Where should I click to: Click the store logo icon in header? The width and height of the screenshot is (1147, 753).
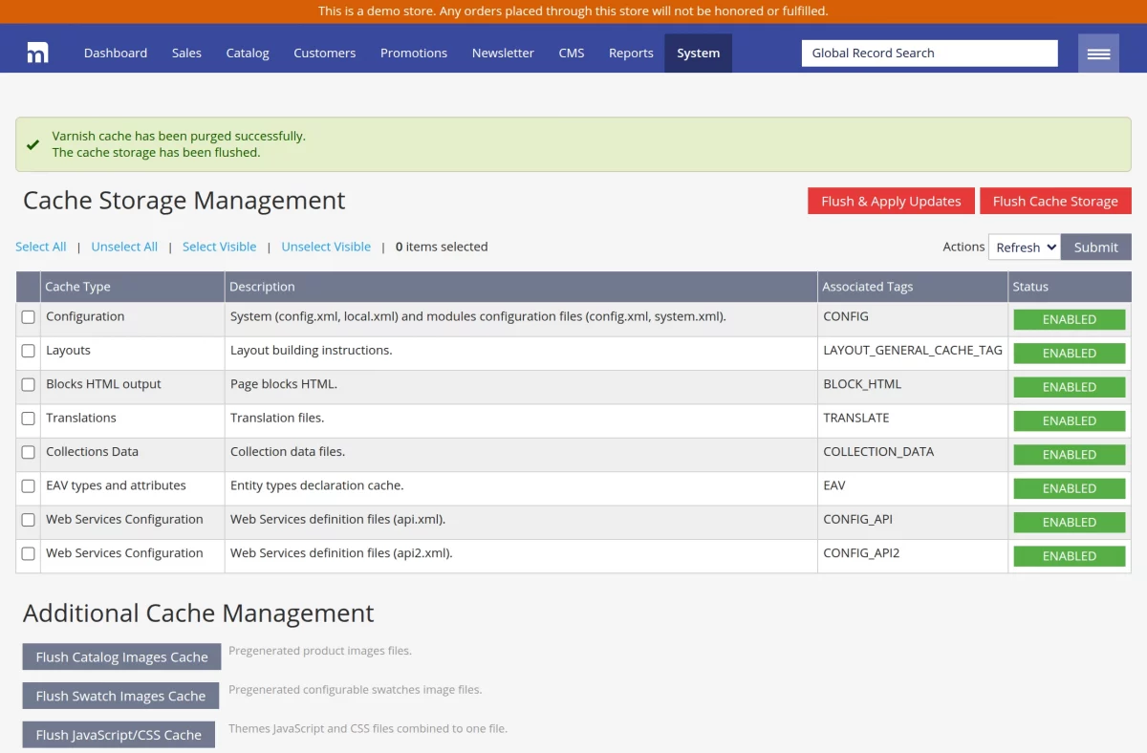pyautogui.click(x=37, y=54)
